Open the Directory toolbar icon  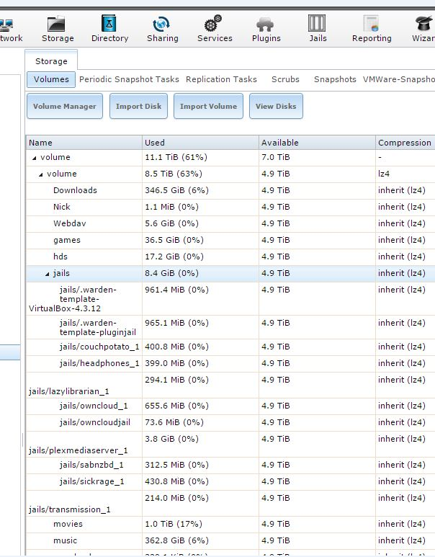tap(109, 29)
